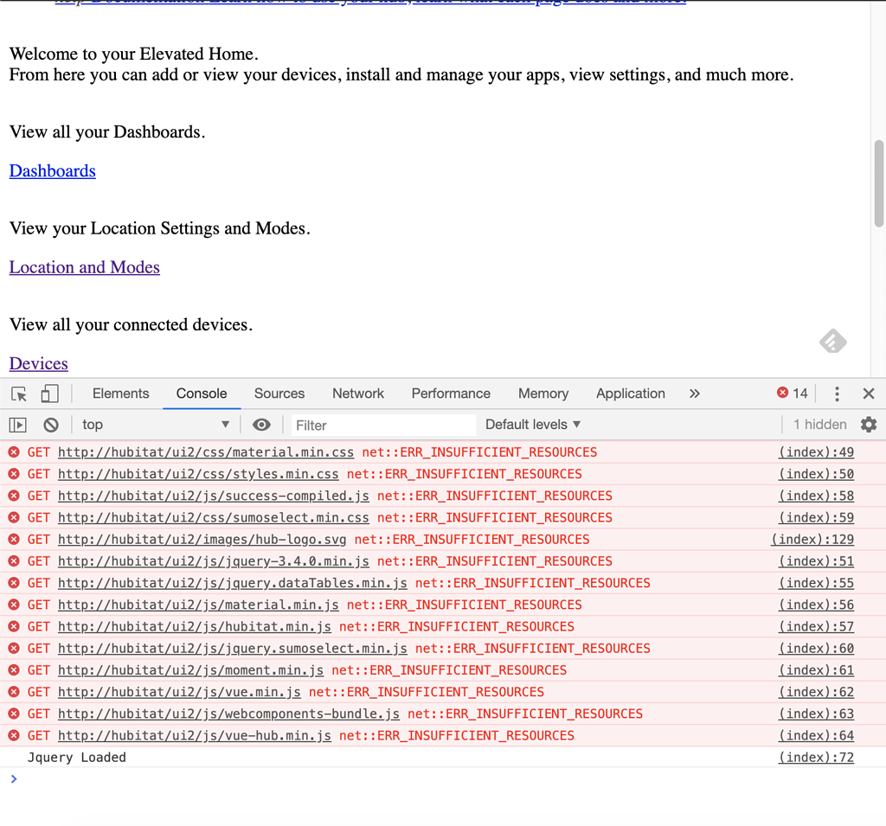Open the console sidebar
The image size is (886, 826).
[x=16, y=425]
